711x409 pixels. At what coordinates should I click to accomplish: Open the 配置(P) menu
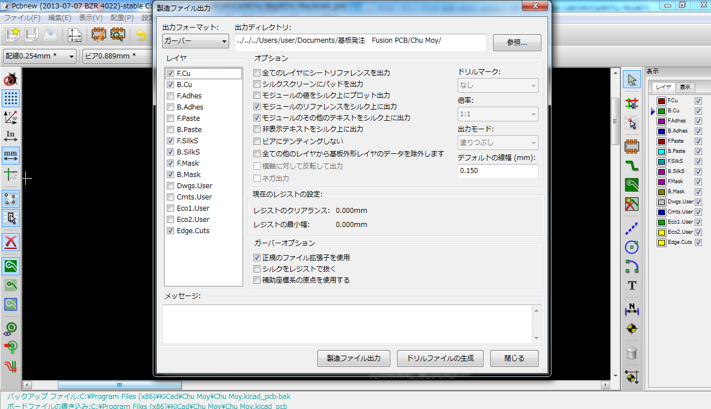coord(121,17)
